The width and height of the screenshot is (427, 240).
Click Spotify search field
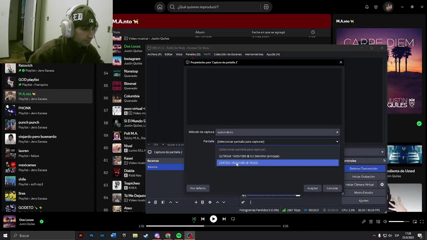click(213, 7)
